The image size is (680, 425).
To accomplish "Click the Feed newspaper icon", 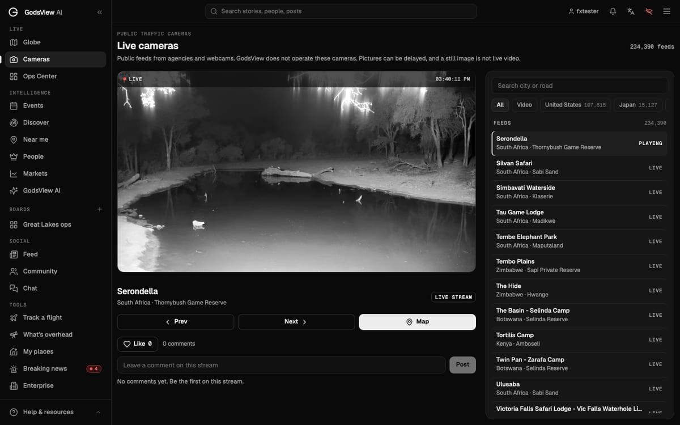I will tap(14, 254).
